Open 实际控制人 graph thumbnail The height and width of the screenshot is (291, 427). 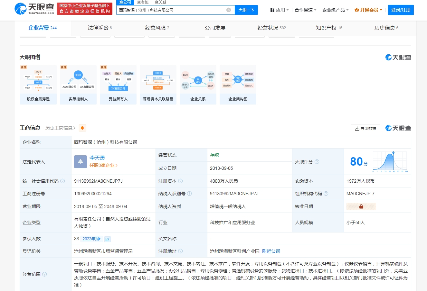[78, 85]
